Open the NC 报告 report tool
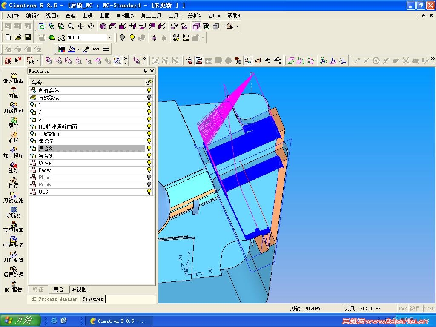The image size is (436, 327). point(13,287)
